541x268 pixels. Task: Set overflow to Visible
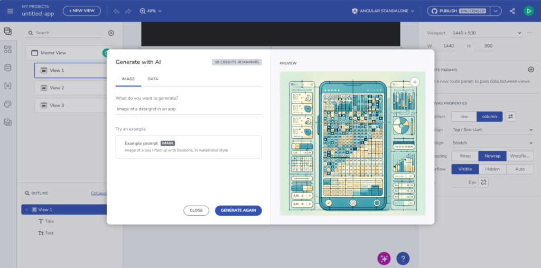click(x=465, y=169)
